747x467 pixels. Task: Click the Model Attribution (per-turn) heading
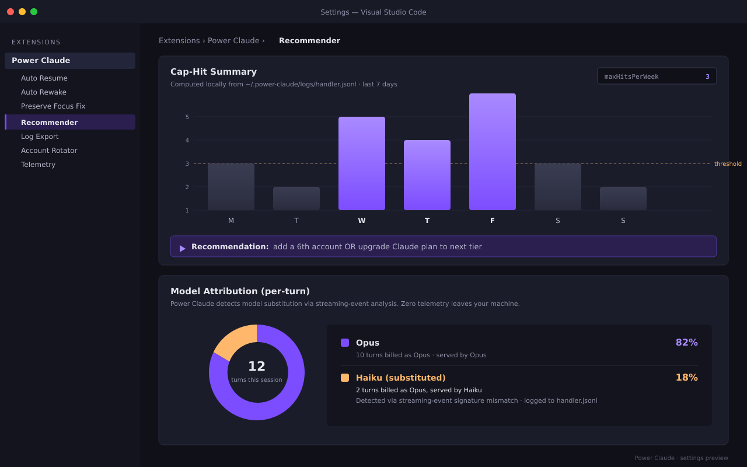(240, 291)
